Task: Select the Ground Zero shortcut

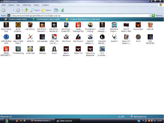Action: (x=138, y=25)
